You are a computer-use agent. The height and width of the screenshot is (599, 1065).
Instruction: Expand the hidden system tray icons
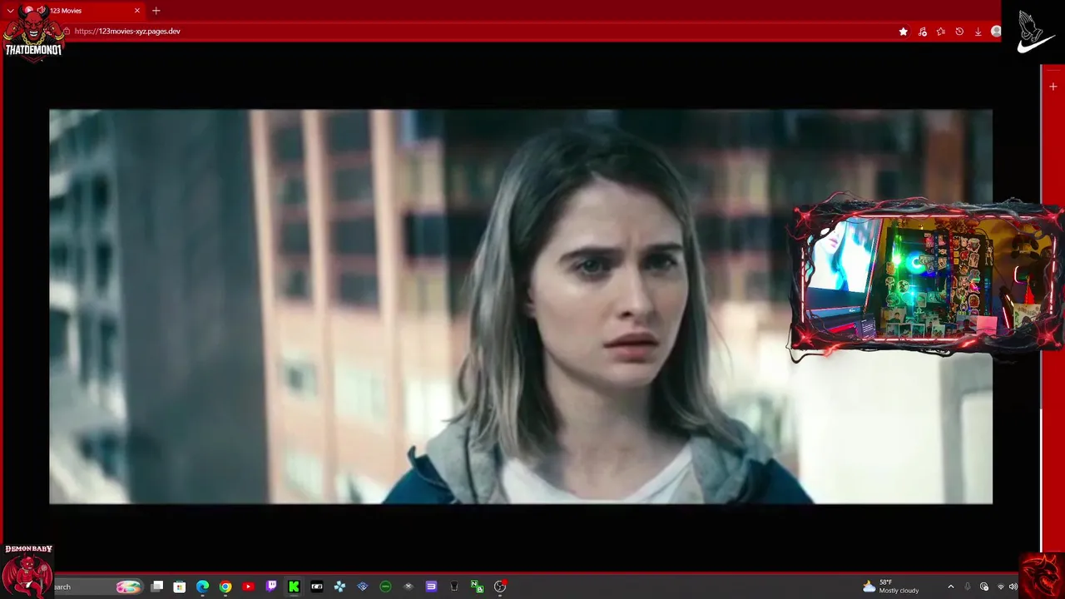coord(951,587)
